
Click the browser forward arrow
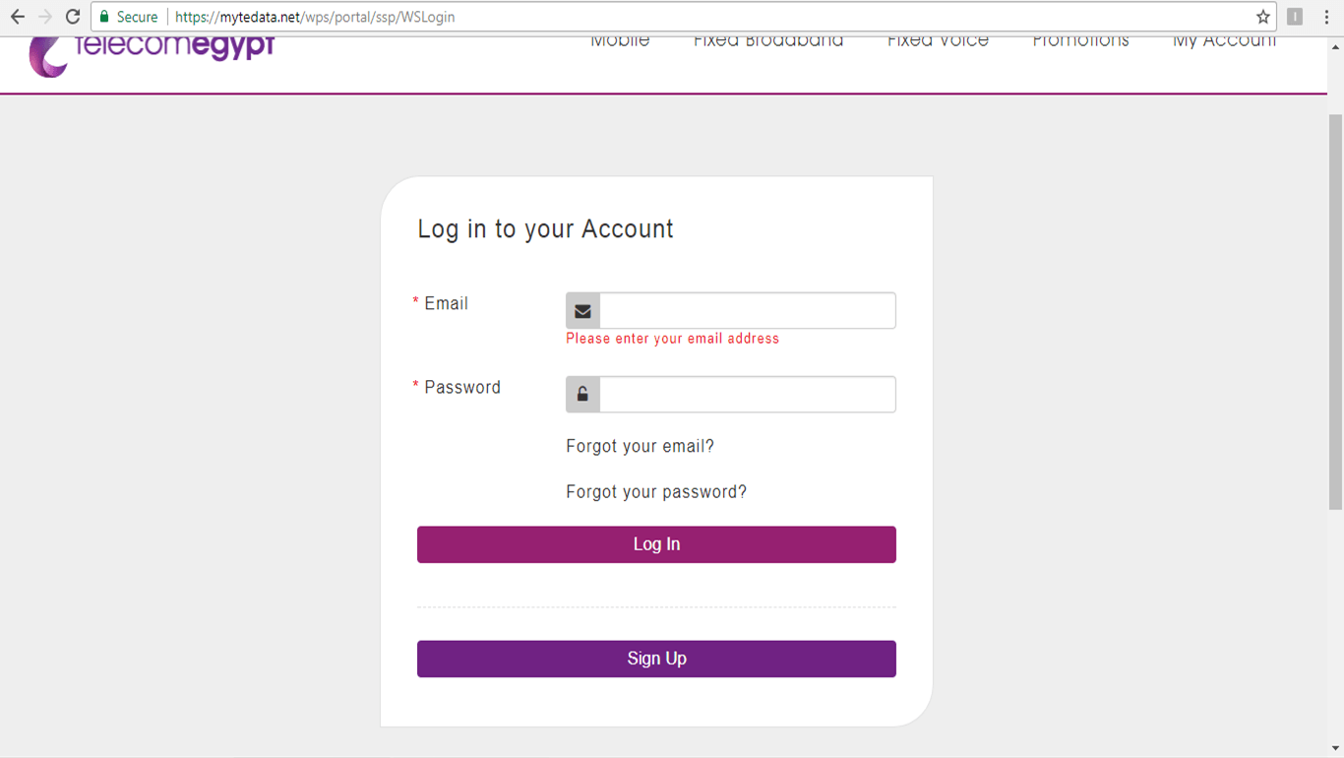click(45, 17)
